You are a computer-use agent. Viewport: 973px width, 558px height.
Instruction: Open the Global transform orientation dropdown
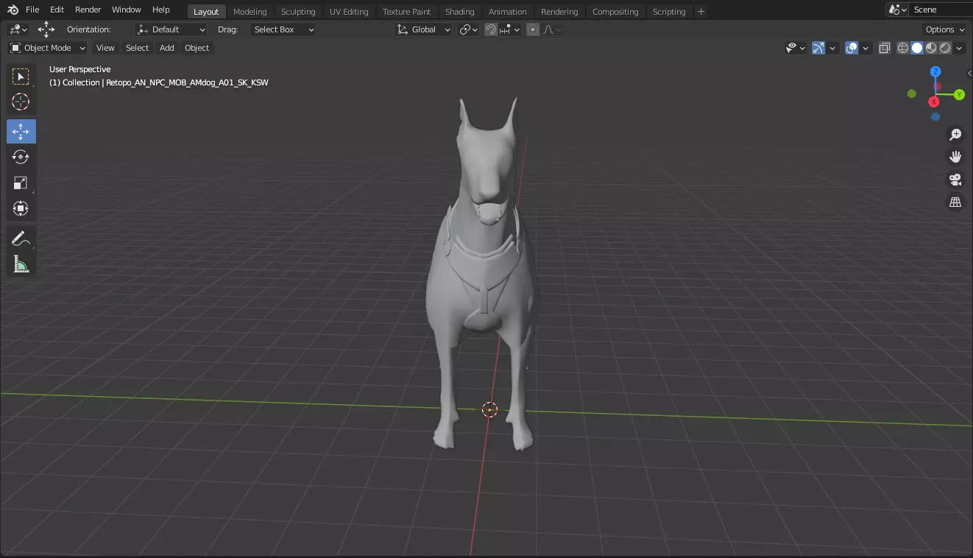click(423, 29)
